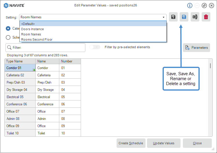Viewport: 217px width, 153px height.
Task: Open the info help icon
Action: click(x=190, y=6)
